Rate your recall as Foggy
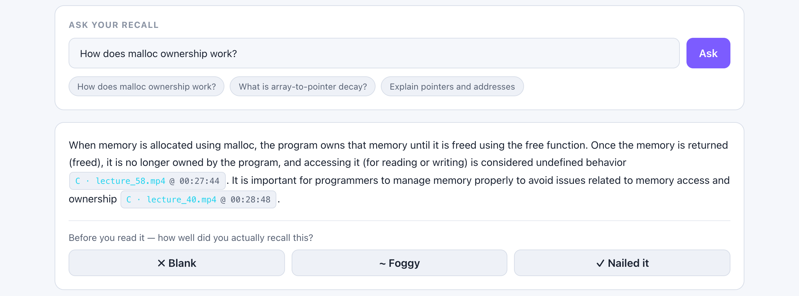This screenshot has width=799, height=296. (399, 263)
